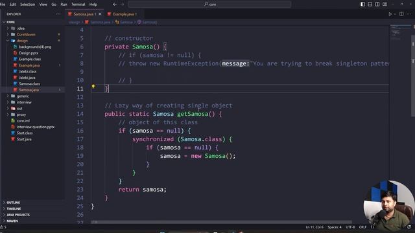Split editor right icon
Viewport: 415px width, 233px height.
[x=401, y=14]
